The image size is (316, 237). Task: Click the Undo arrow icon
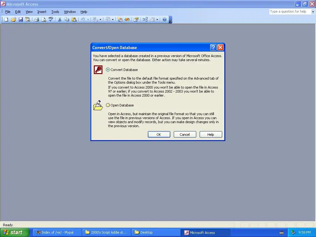83,19
